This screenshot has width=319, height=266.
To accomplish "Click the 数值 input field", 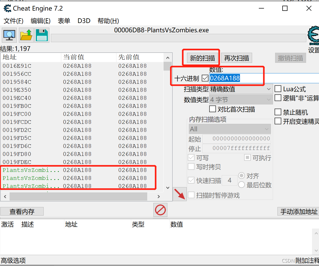I will click(264, 78).
